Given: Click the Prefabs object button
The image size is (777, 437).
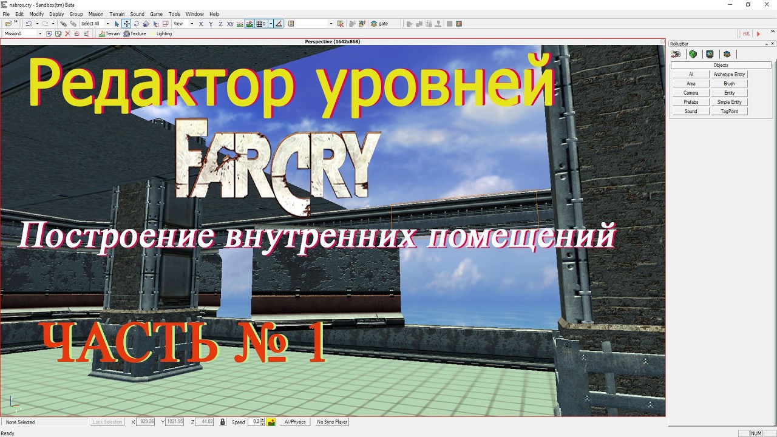Looking at the screenshot, I should pos(691,102).
